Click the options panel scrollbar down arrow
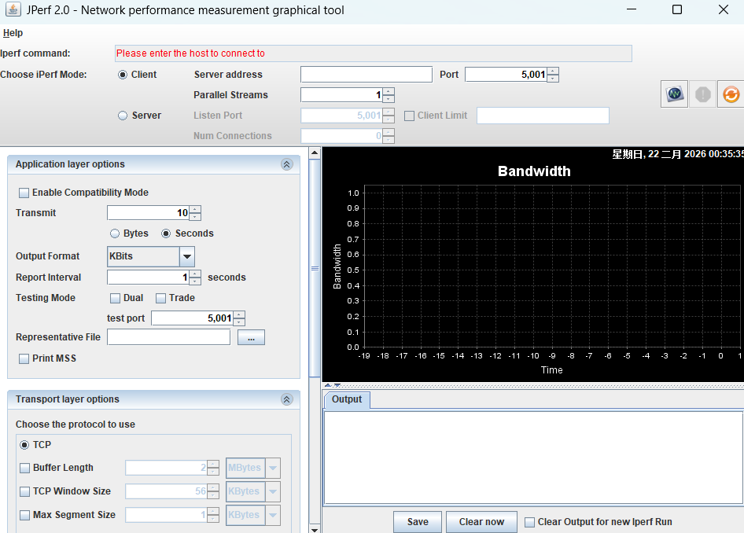 point(314,529)
